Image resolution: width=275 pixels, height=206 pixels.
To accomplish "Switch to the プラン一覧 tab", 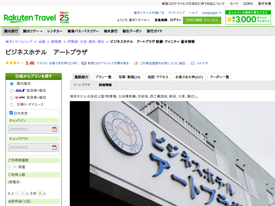I will tap(103, 77).
